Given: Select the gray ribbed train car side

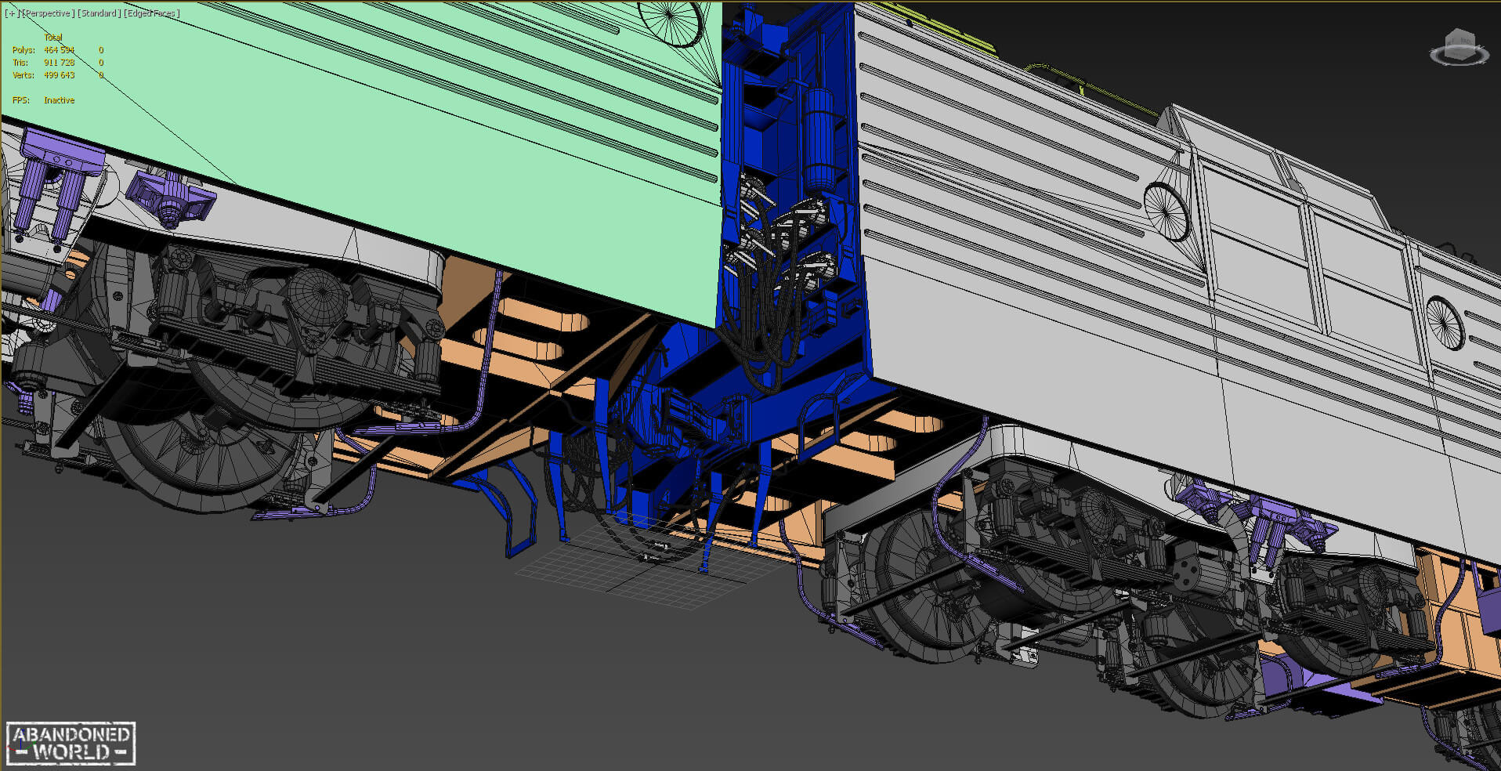Looking at the screenshot, I should click(1018, 235).
